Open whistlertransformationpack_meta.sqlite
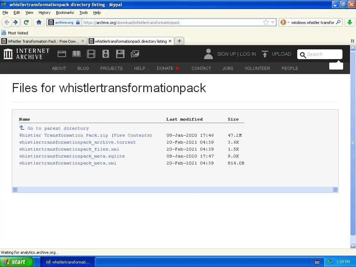This screenshot has height=267, width=356. tap(72, 156)
